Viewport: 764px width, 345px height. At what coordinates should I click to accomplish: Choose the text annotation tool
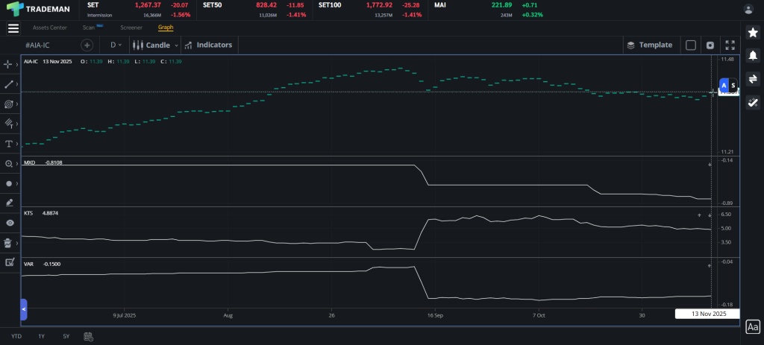(x=9, y=143)
